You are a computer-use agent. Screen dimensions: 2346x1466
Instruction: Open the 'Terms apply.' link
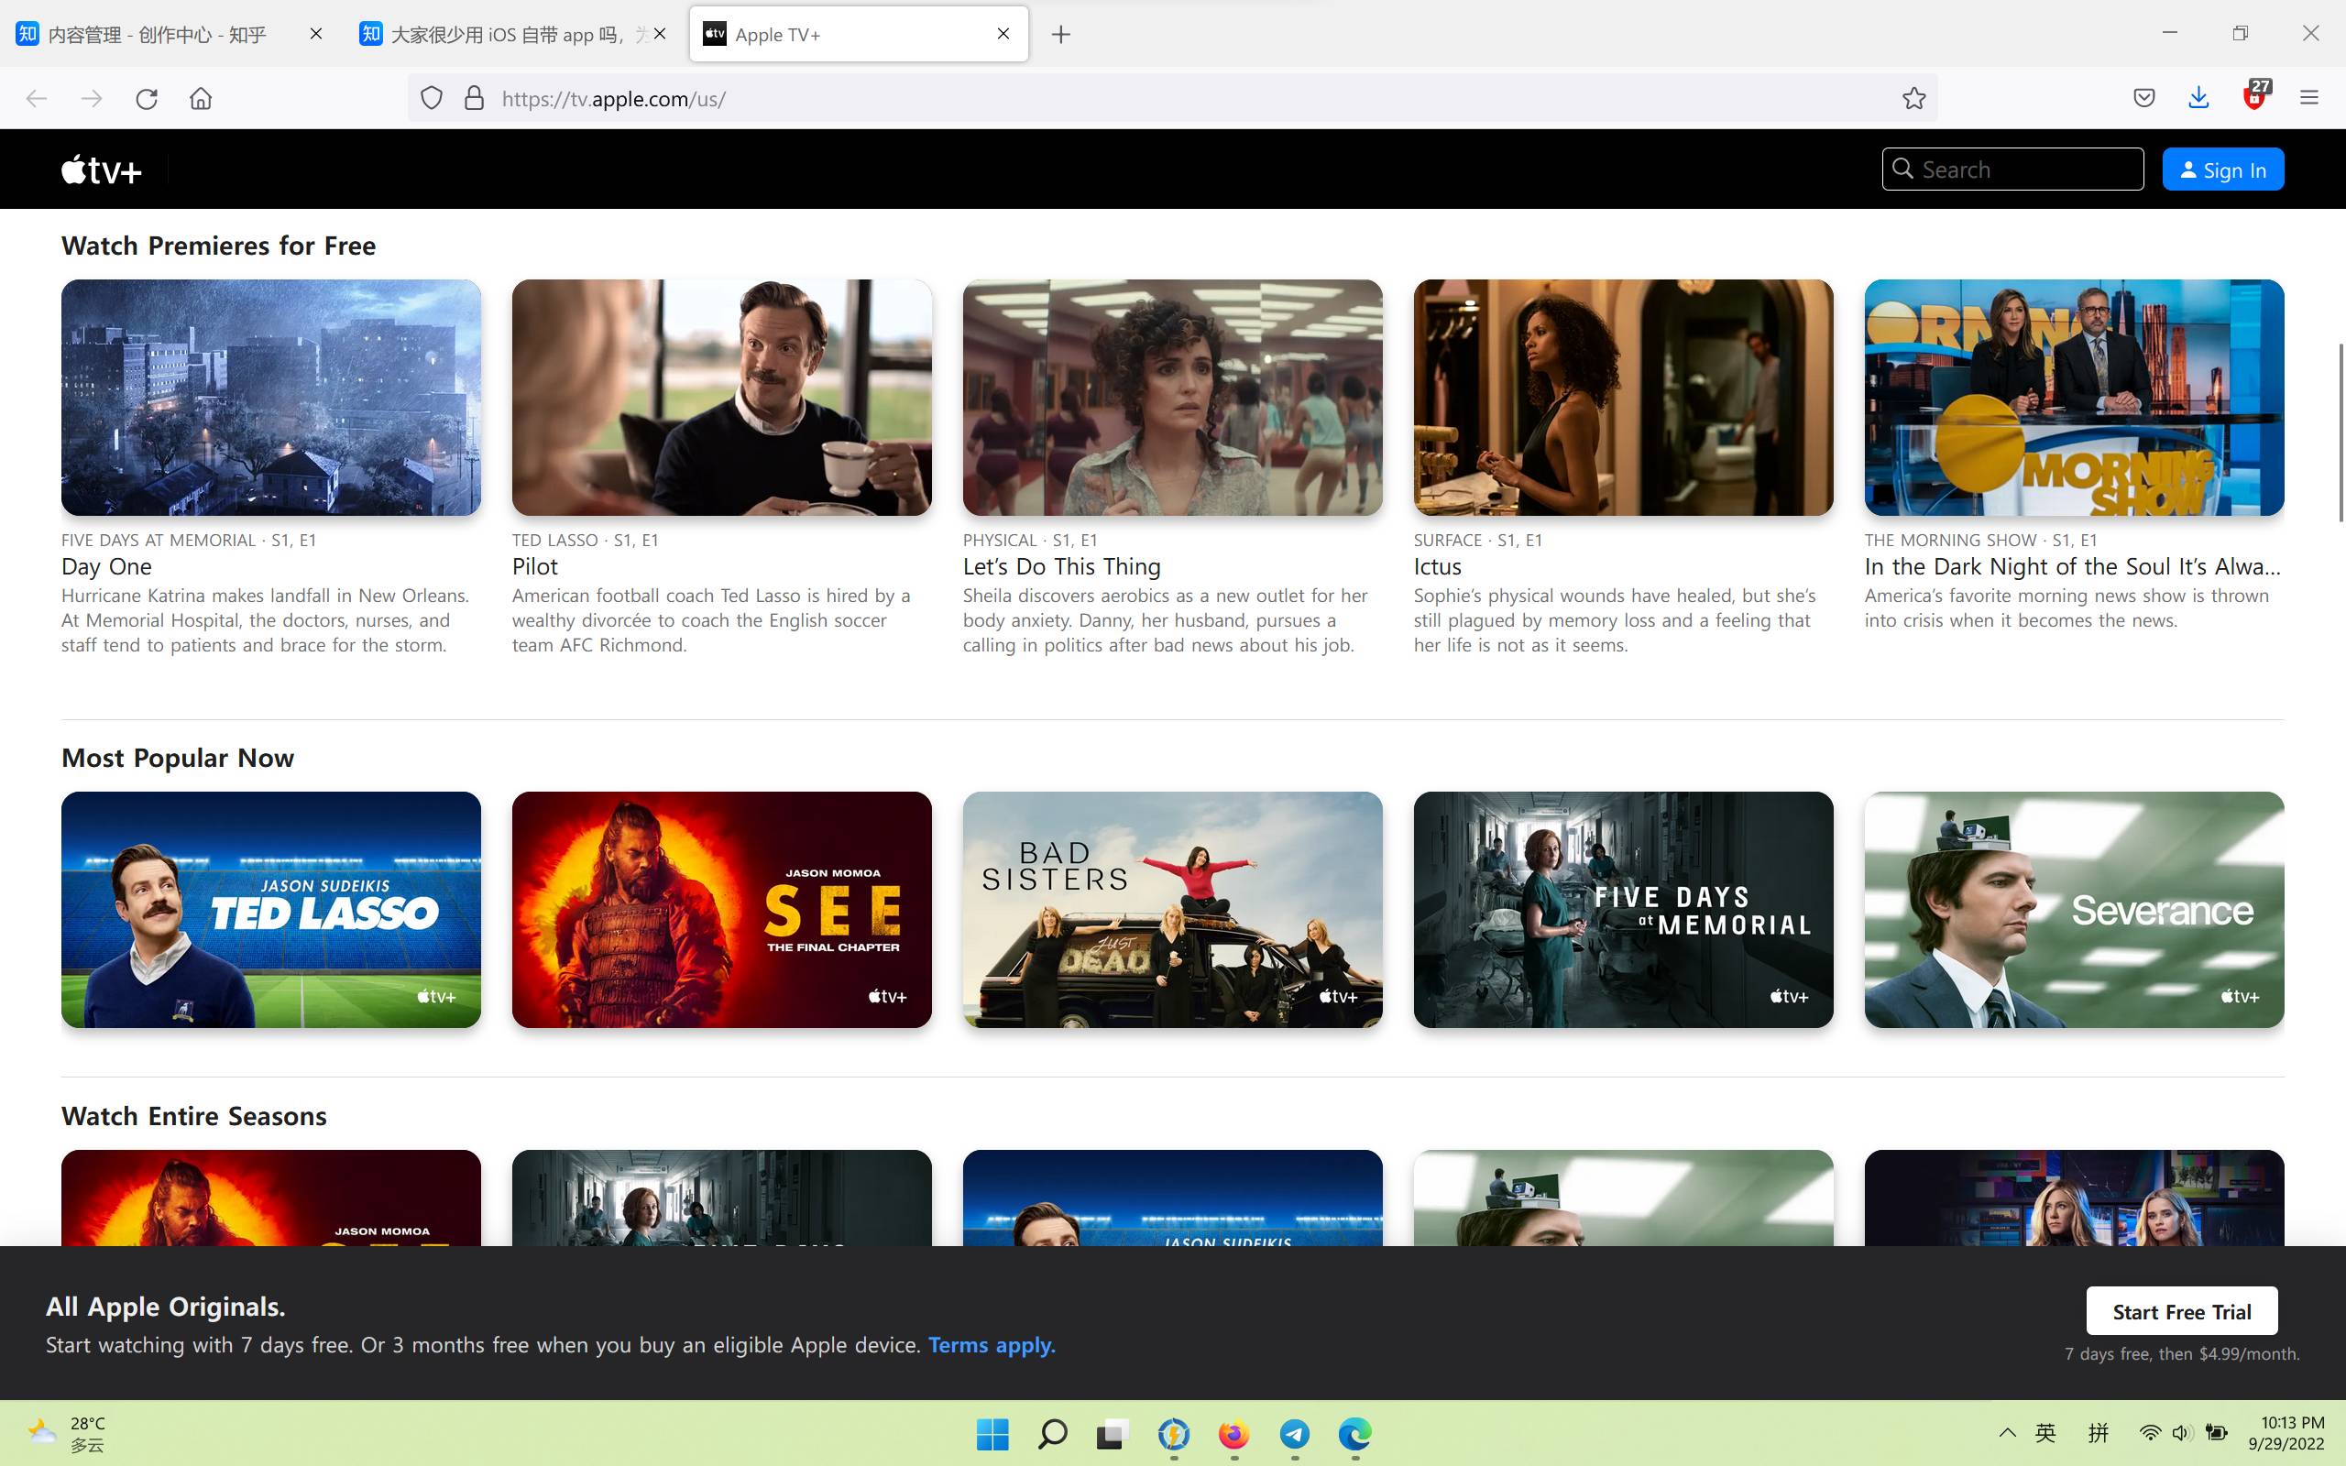(992, 1345)
